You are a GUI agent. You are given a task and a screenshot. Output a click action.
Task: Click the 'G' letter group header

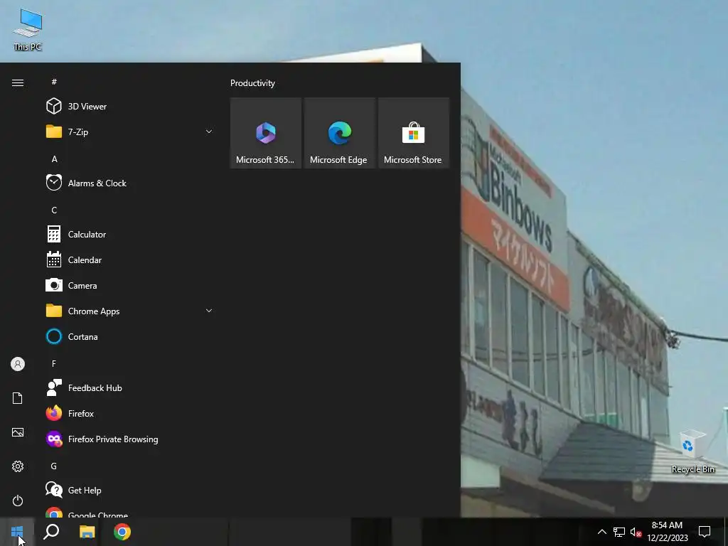(x=54, y=466)
